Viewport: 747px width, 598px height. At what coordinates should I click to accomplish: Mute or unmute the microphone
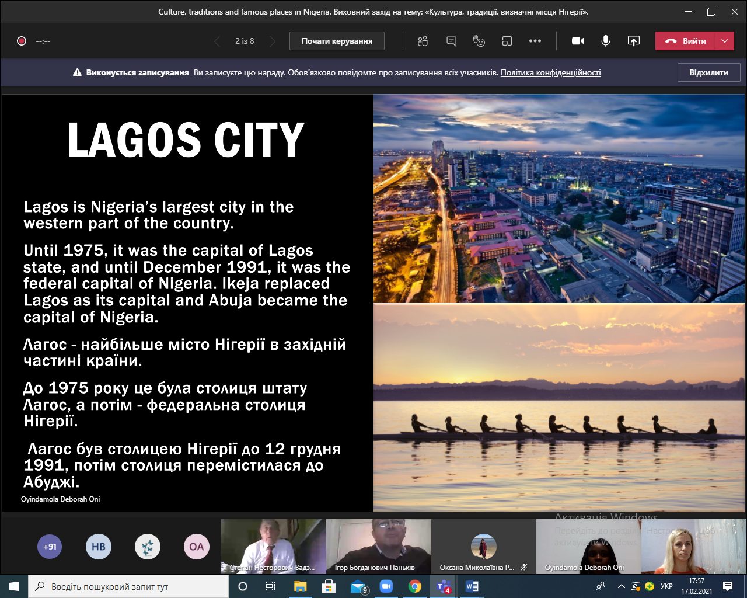tap(606, 41)
